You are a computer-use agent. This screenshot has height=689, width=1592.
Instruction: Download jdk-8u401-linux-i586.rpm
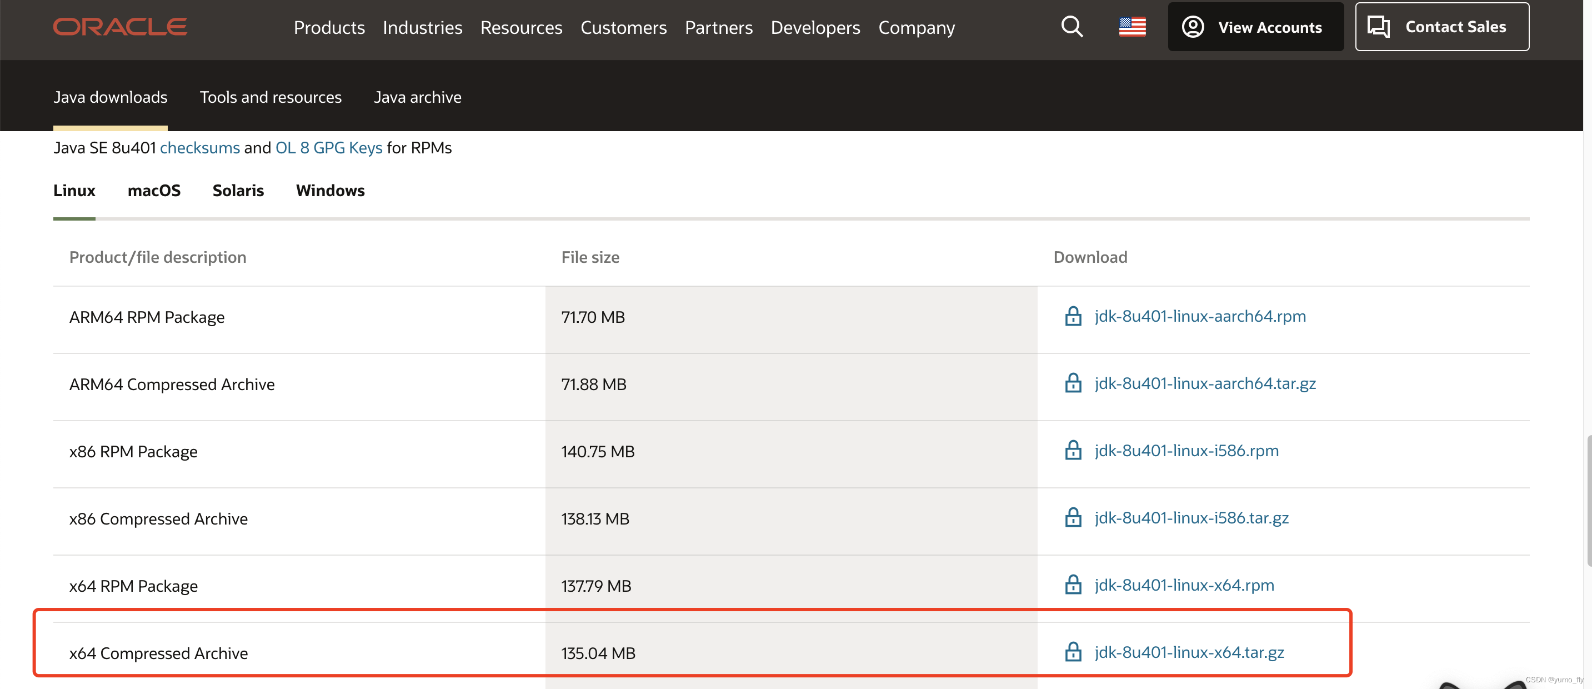[1186, 451]
